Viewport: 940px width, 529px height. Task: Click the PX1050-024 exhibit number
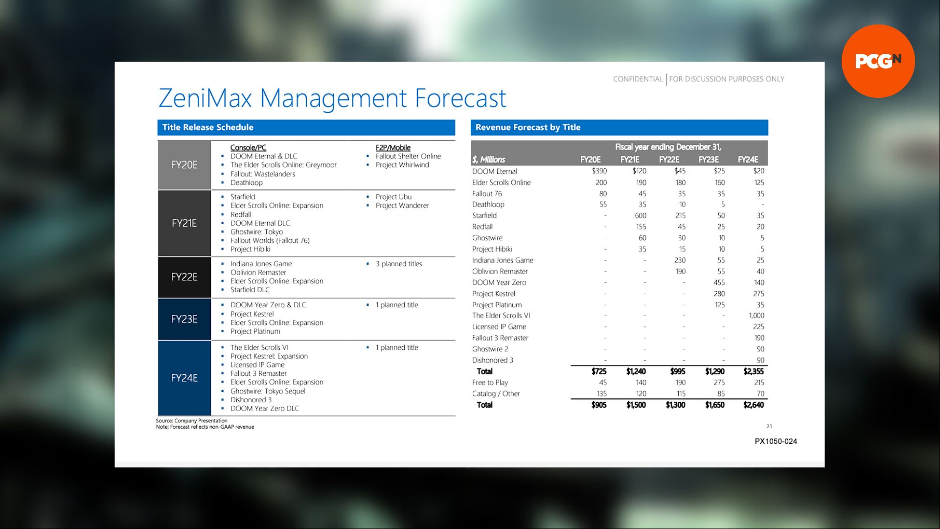tap(776, 441)
